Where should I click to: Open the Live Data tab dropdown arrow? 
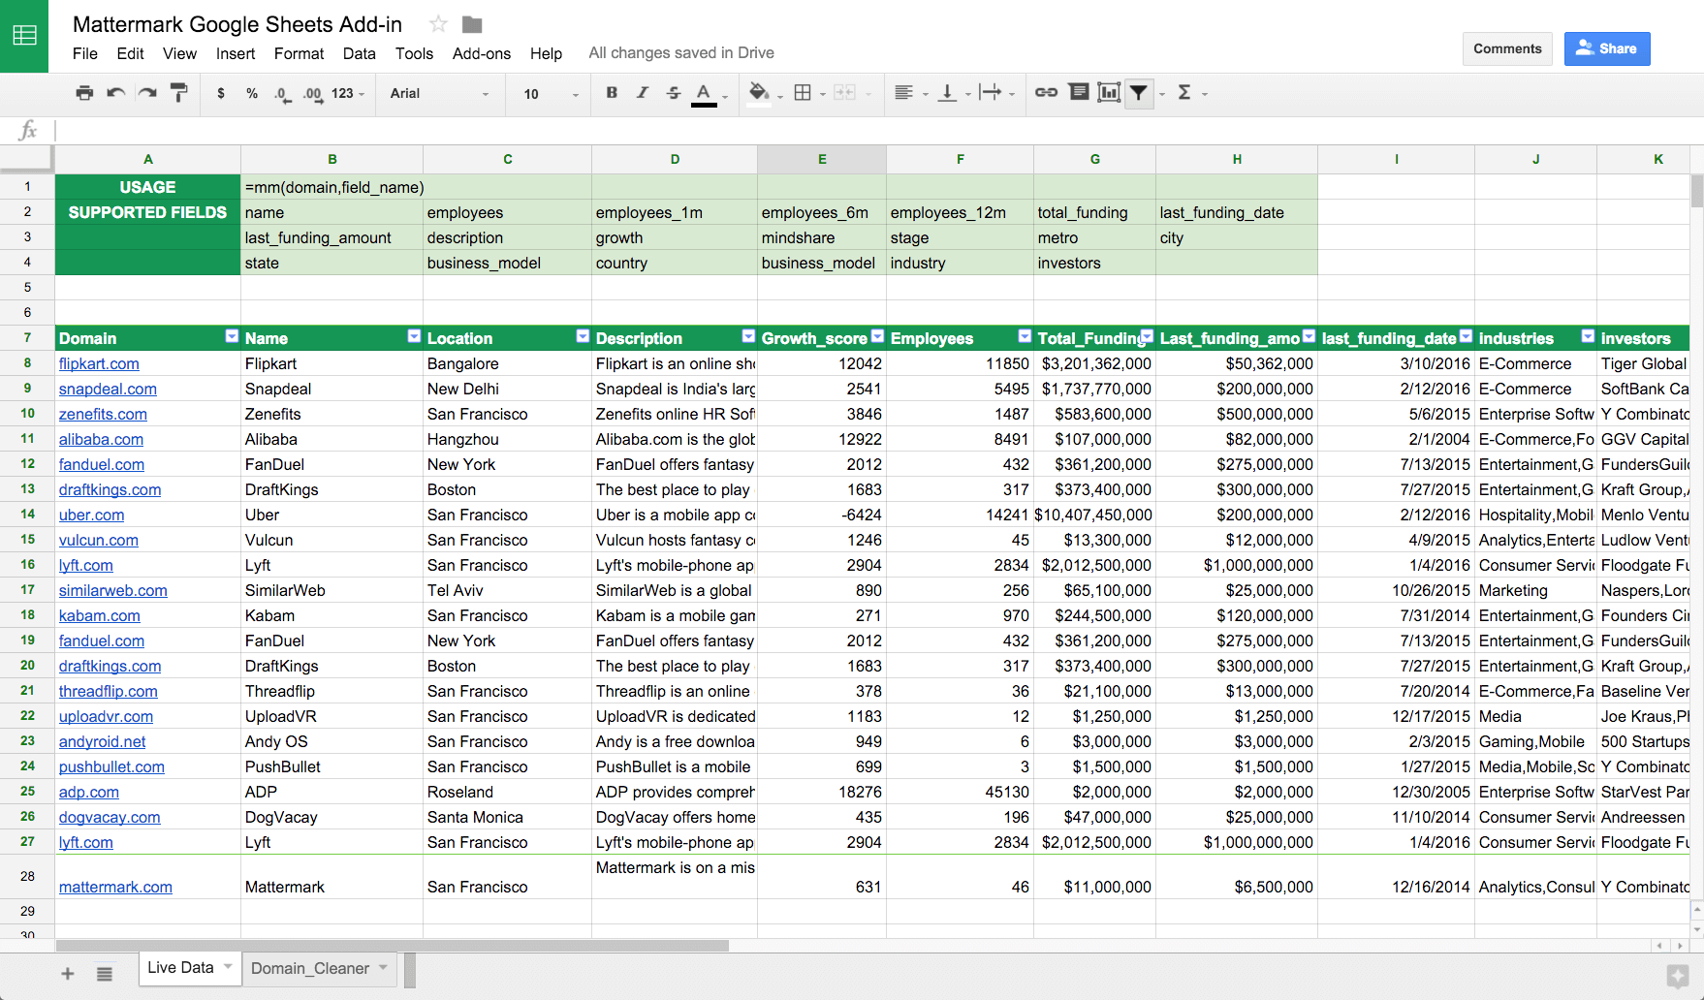pyautogui.click(x=229, y=966)
